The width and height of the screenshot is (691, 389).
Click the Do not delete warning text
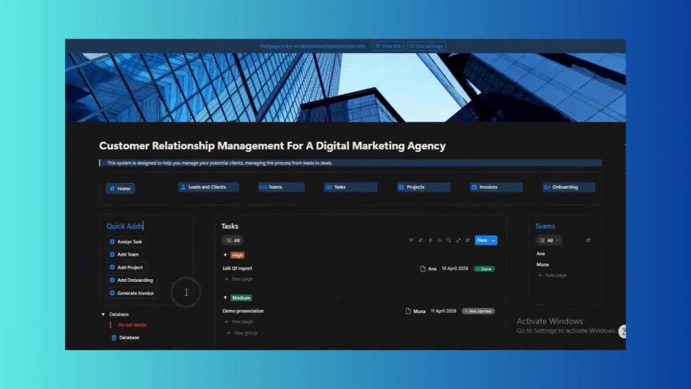[x=132, y=325]
